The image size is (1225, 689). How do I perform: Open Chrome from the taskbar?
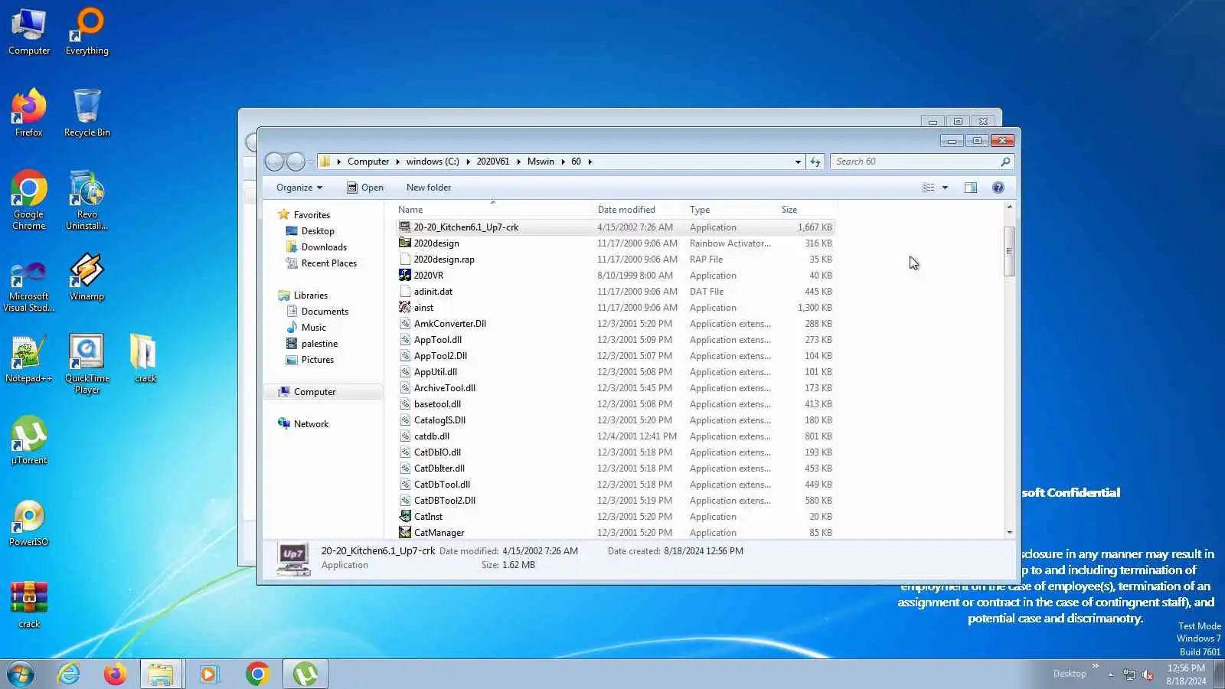258,674
